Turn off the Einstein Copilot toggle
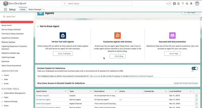Screen dimensions: 202x108 195,68
